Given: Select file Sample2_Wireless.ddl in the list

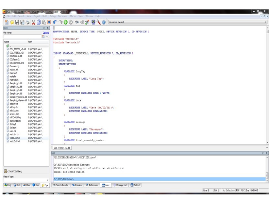Looking at the screenshot, I should coord(18,97).
